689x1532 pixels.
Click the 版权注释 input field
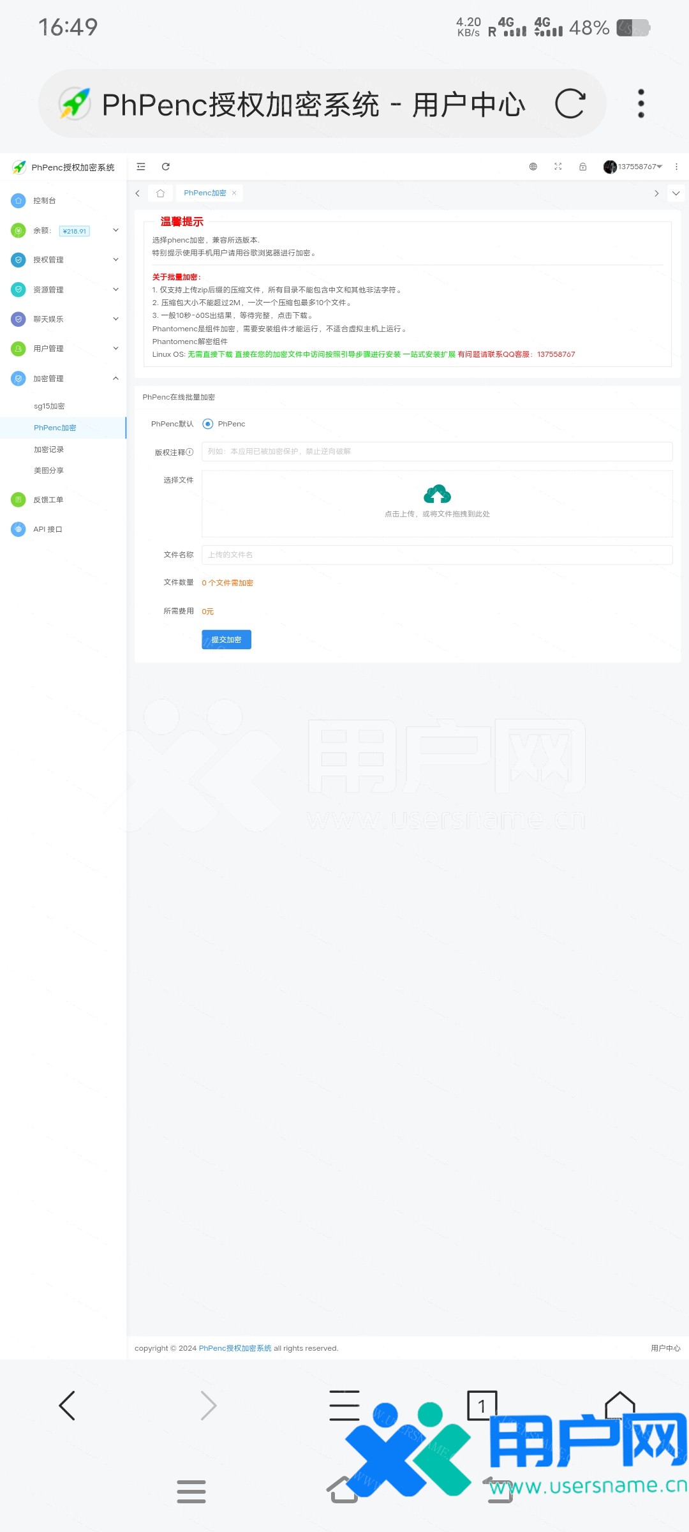tap(437, 451)
